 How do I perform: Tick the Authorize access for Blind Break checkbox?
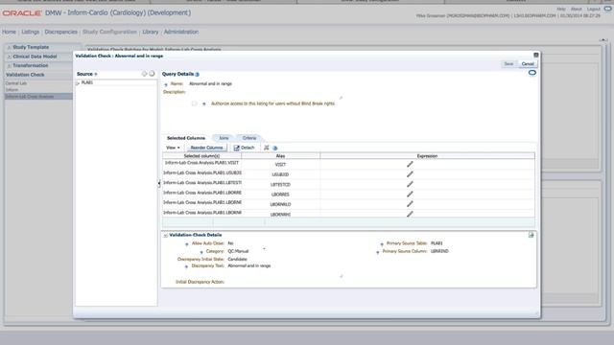tap(194, 103)
